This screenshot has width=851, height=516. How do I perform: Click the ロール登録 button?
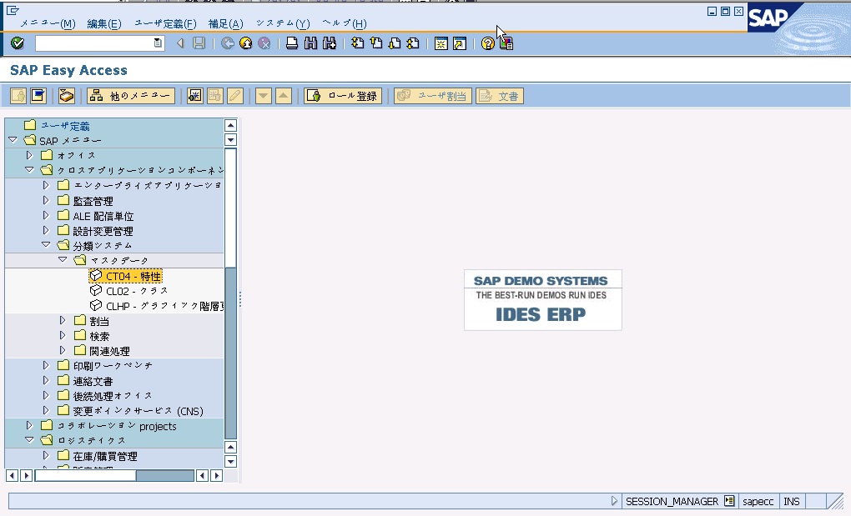[x=343, y=96]
